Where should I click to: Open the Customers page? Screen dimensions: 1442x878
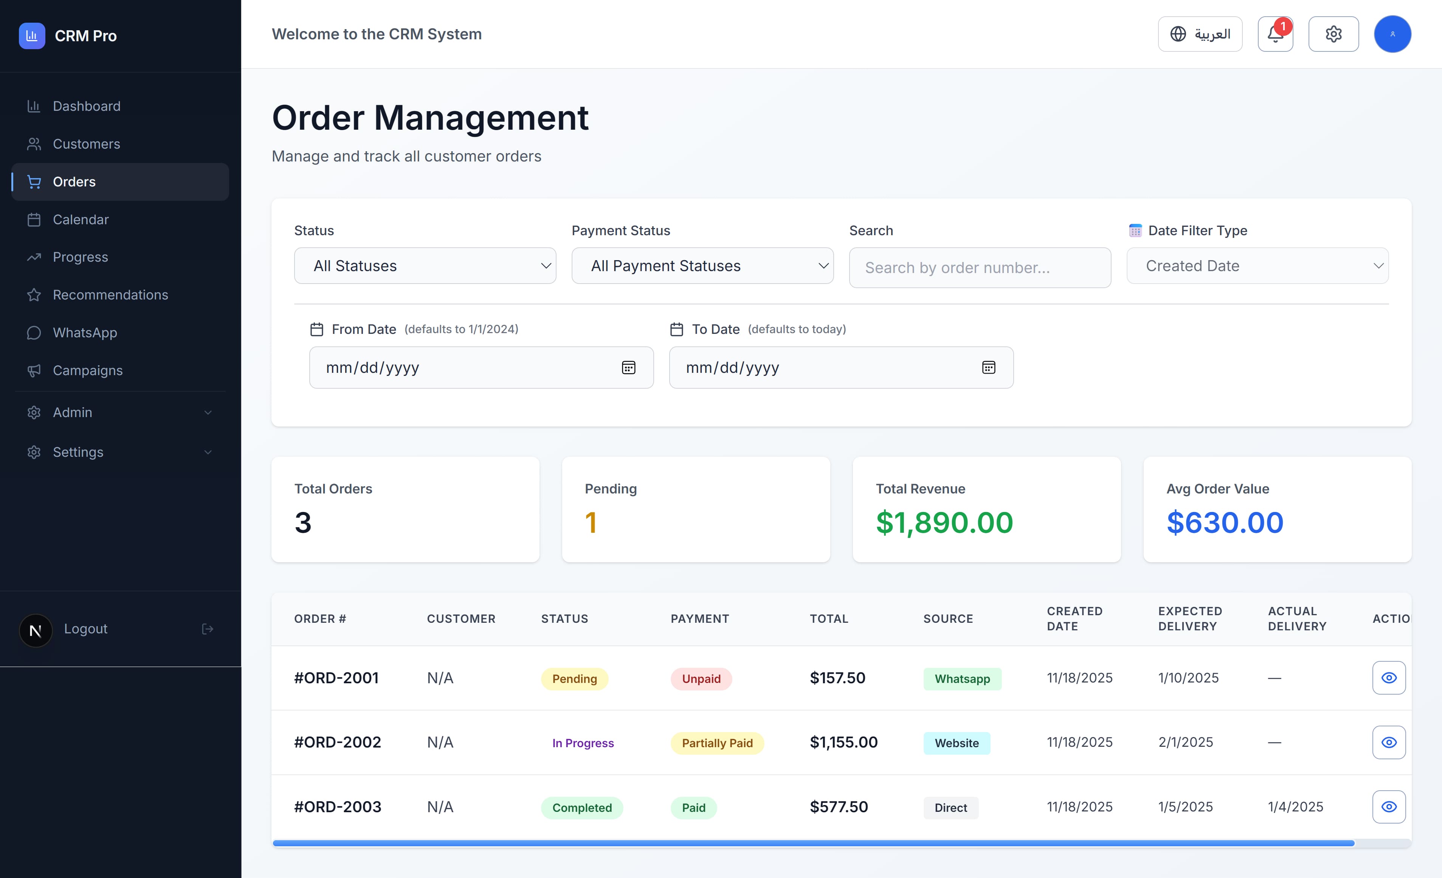[x=120, y=144]
